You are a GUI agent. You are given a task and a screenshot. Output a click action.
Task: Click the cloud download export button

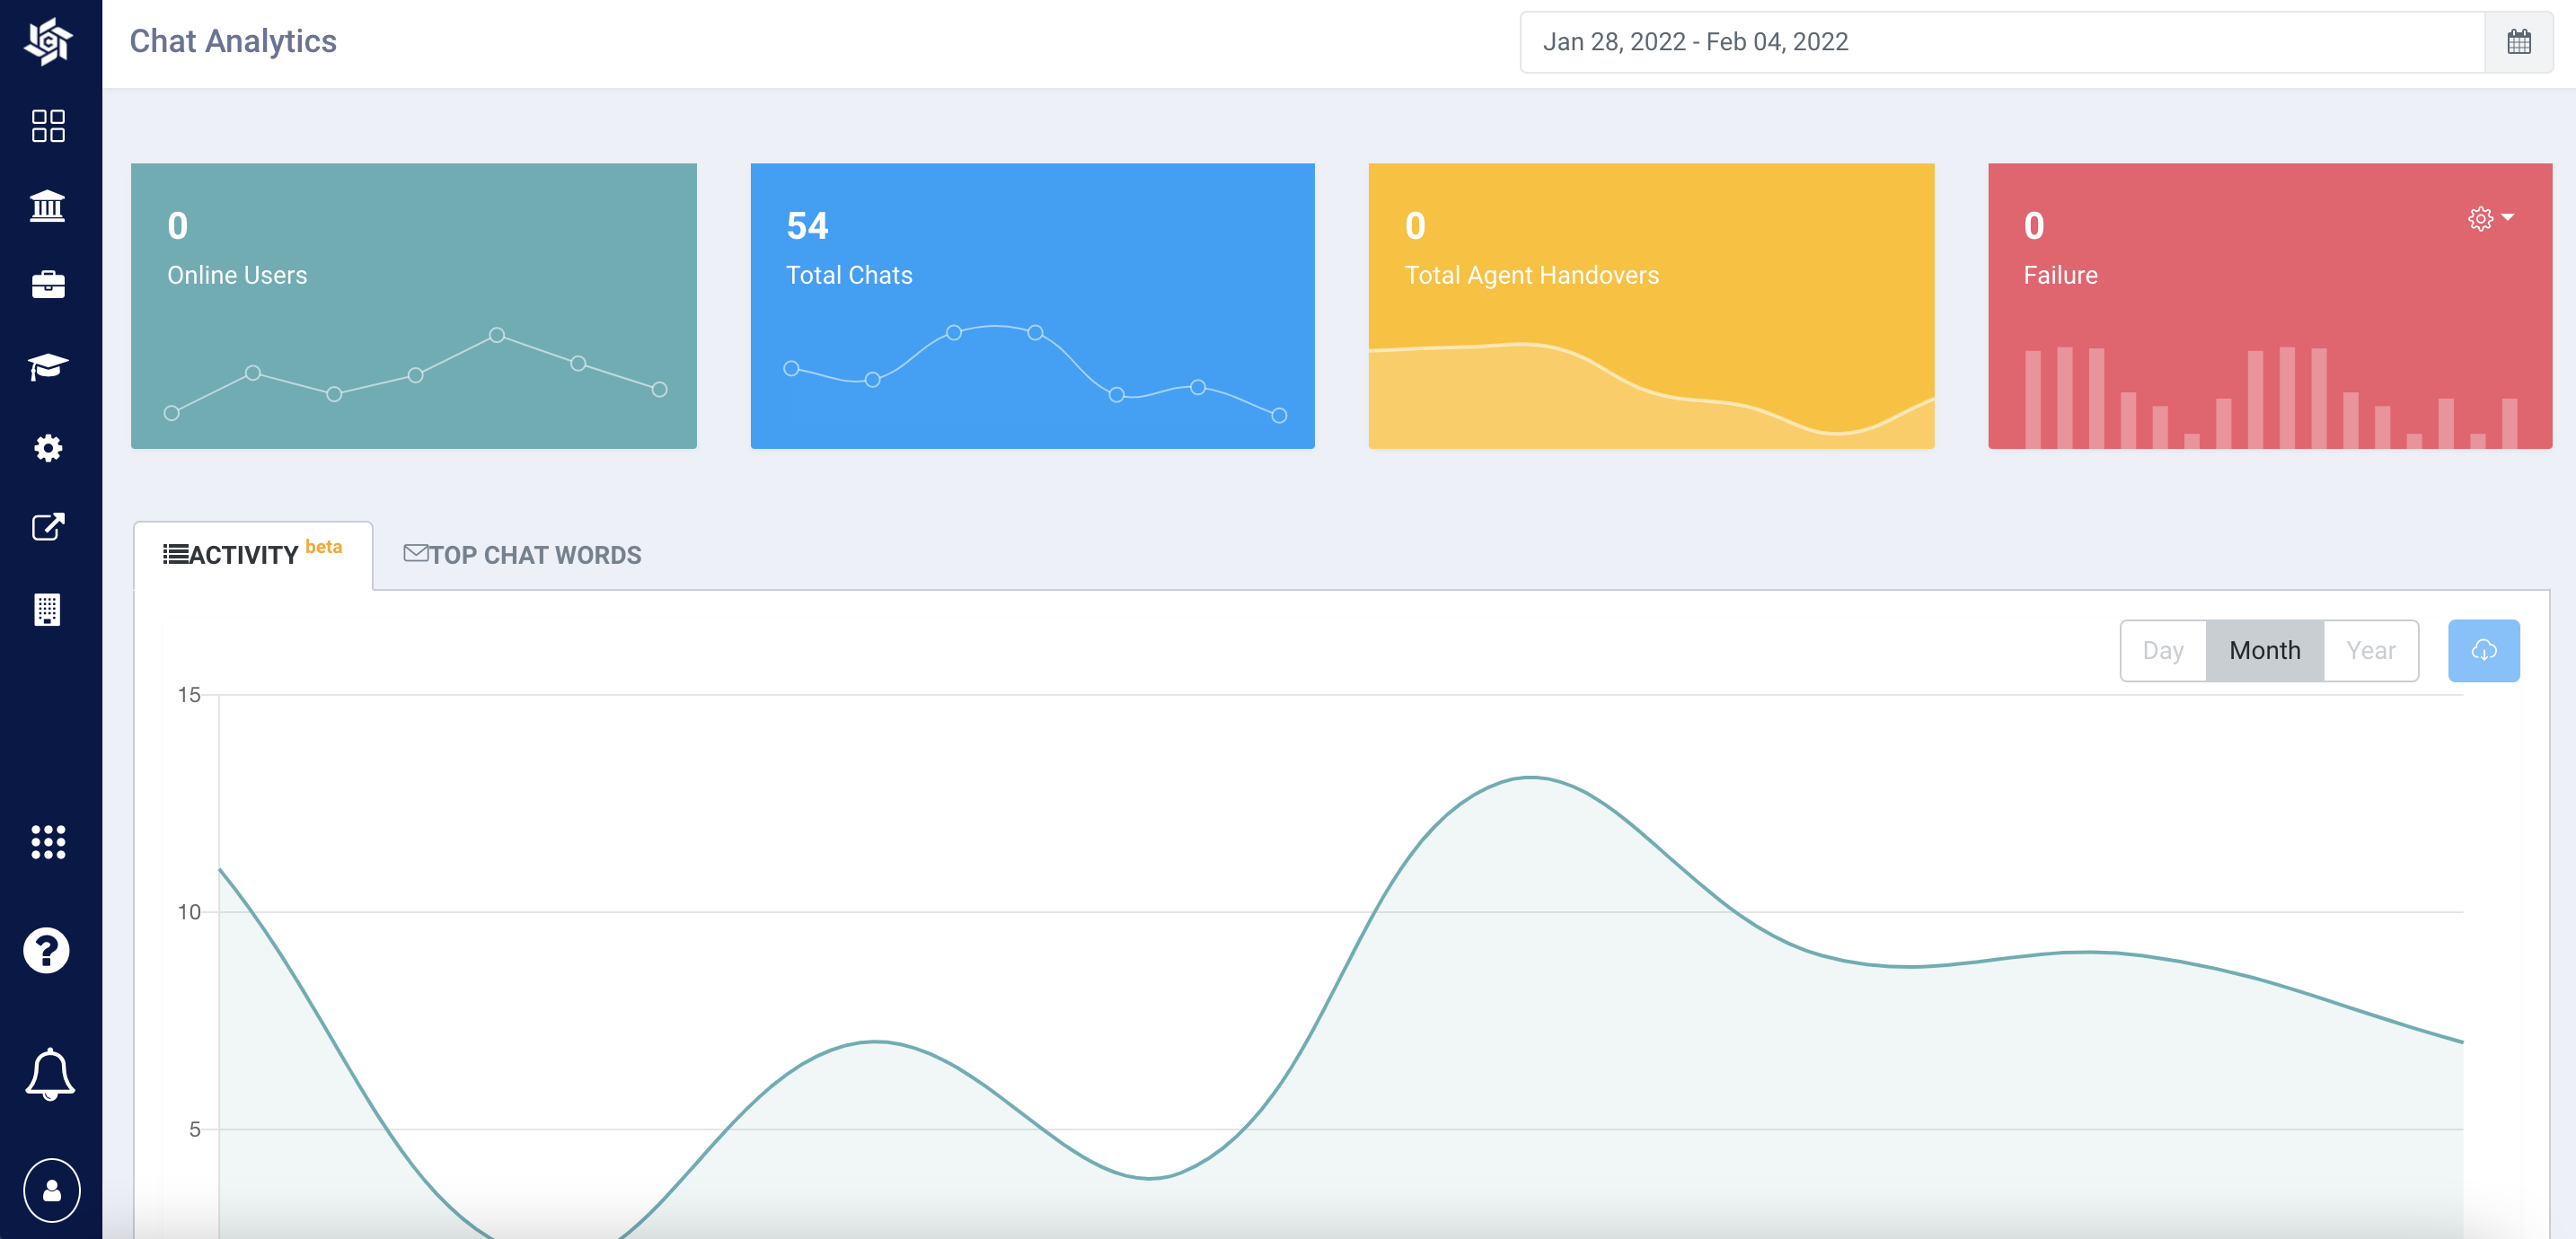2483,651
